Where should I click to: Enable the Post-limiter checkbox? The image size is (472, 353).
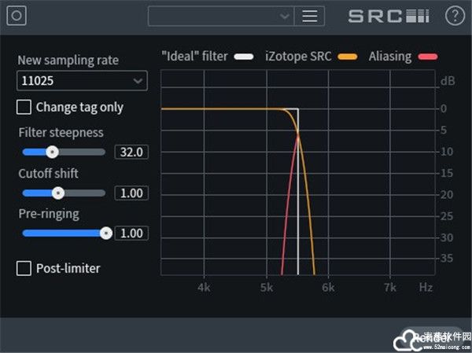24,268
